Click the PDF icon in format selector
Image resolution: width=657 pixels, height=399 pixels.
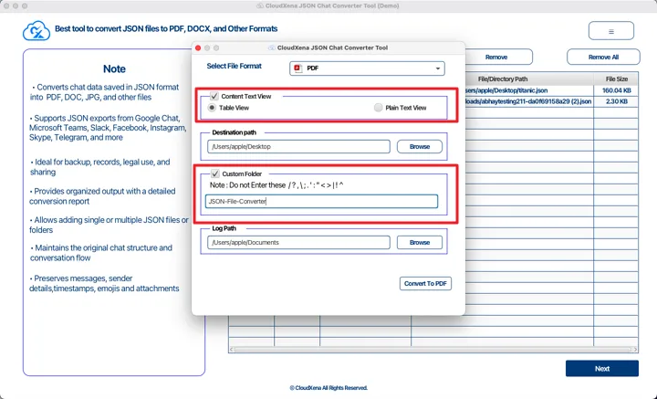tap(298, 68)
